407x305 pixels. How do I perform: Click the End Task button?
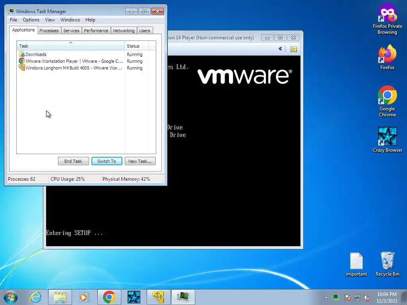[73, 161]
